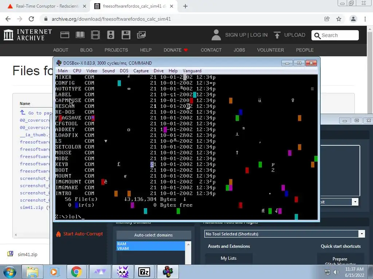The height and width of the screenshot is (279, 373).
Task: Click the Chrome forward arrow
Action: pyautogui.click(x=20, y=19)
